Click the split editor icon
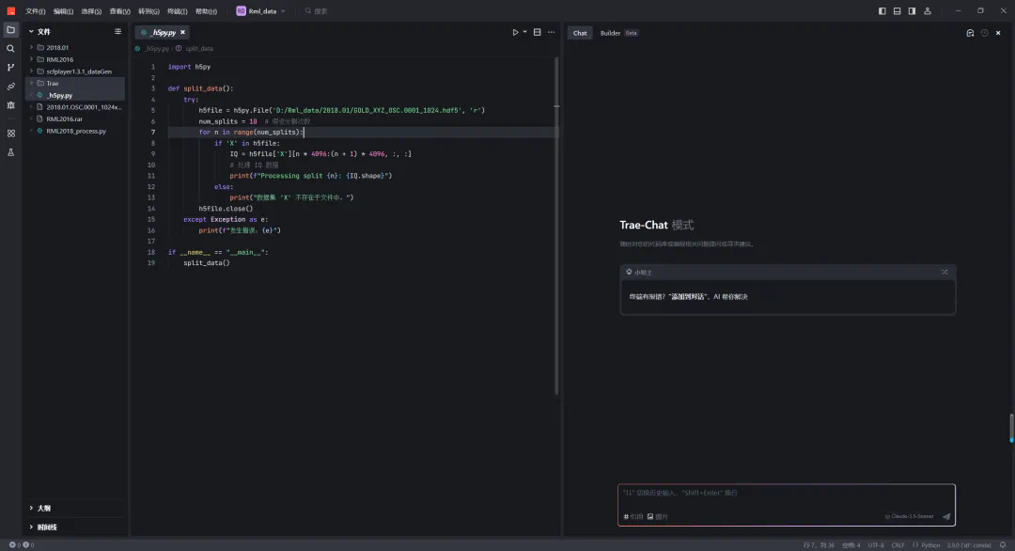 tap(537, 32)
